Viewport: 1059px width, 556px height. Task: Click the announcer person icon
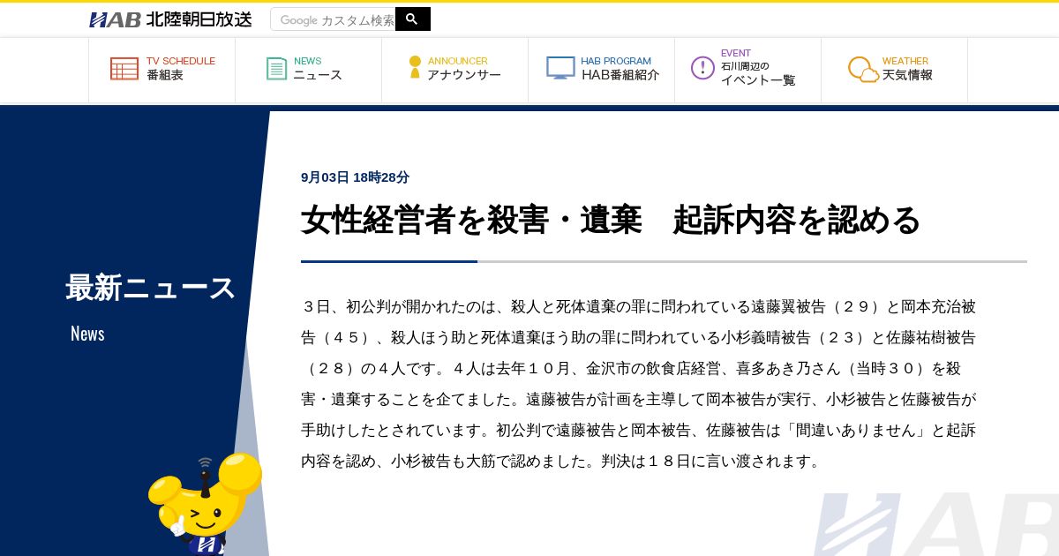[x=415, y=67]
